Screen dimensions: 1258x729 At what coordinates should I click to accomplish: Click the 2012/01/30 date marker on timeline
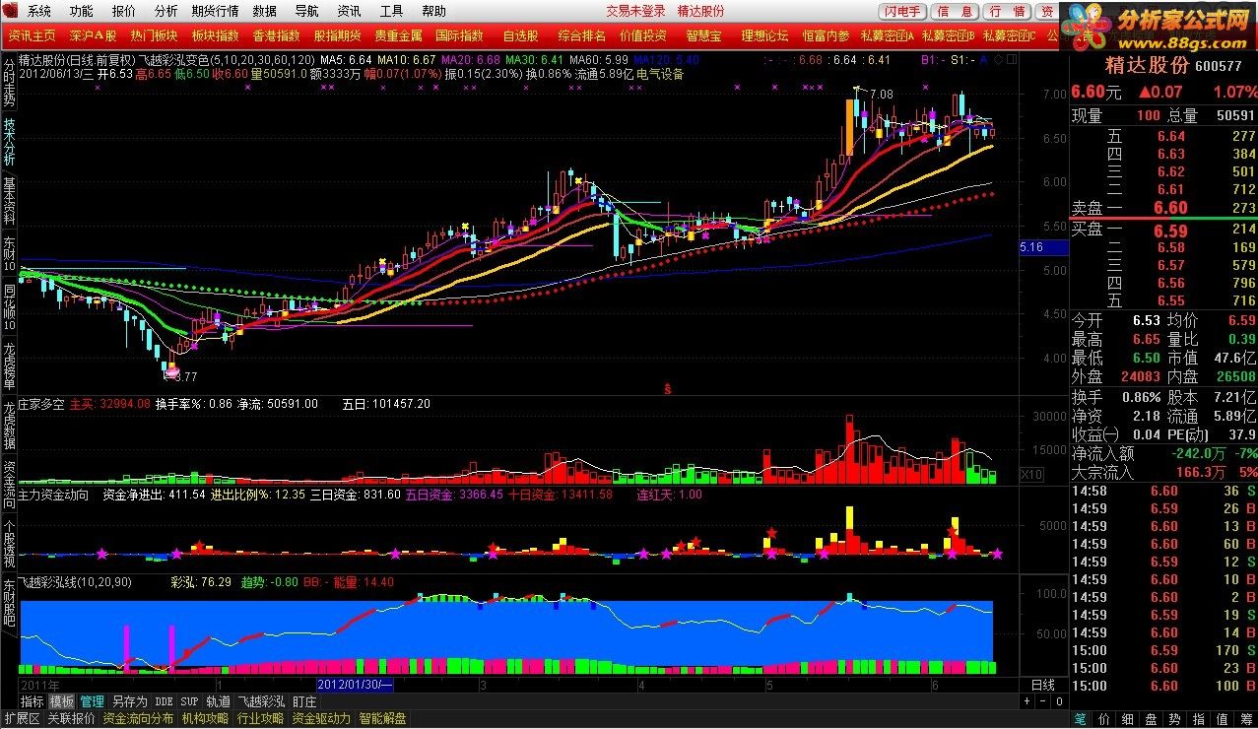point(354,684)
